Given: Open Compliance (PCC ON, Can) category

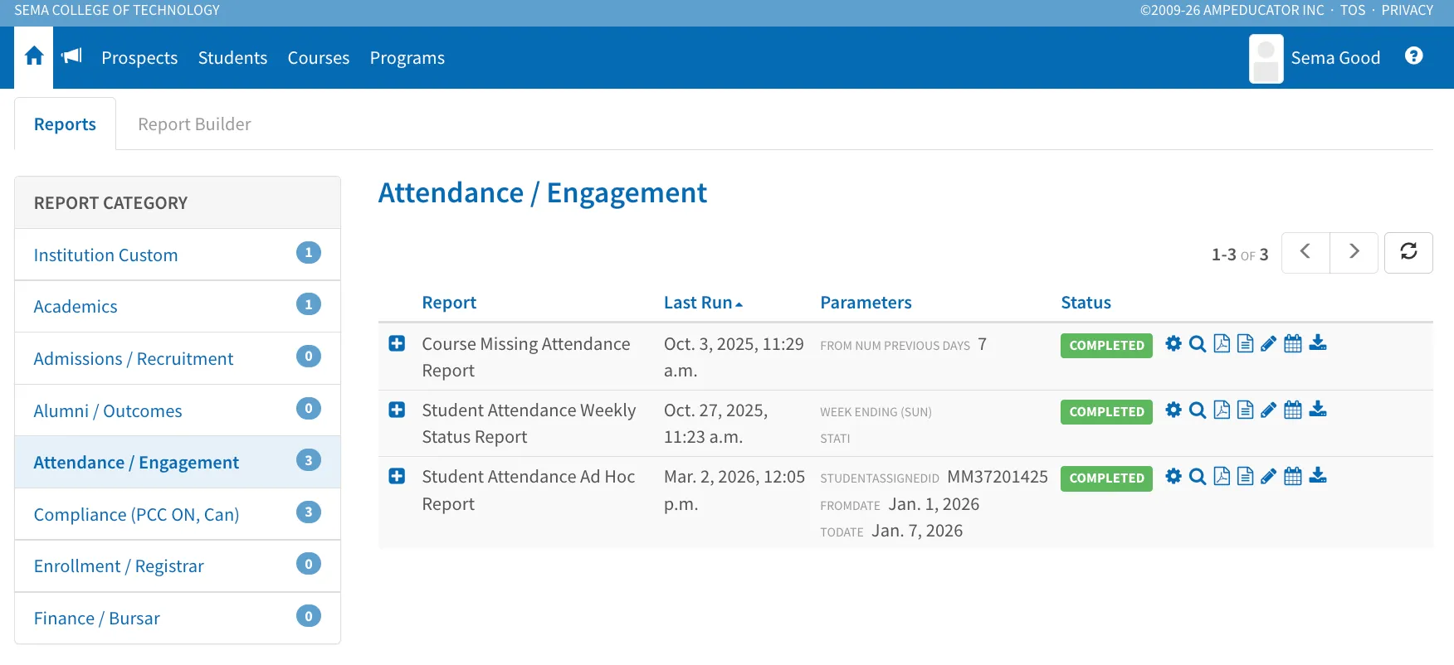Looking at the screenshot, I should click(x=178, y=514).
